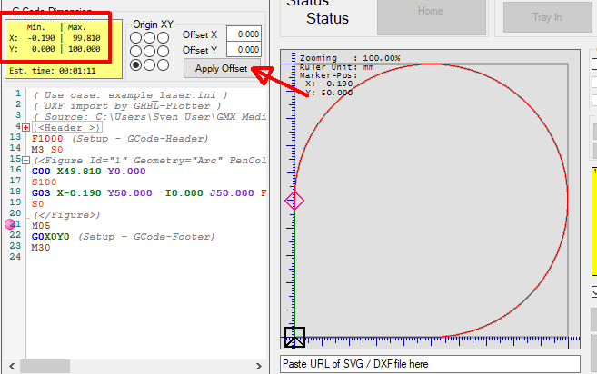Click the Offset Y input field
597x374 pixels.
(x=243, y=50)
